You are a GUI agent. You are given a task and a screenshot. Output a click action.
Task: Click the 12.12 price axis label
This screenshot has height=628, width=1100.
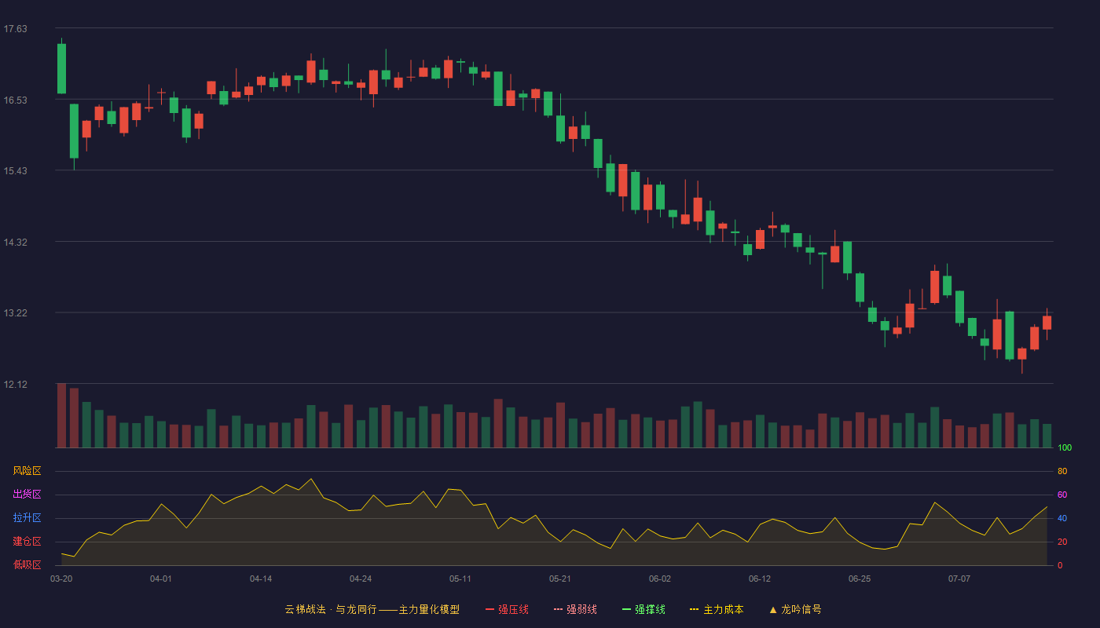(x=15, y=384)
